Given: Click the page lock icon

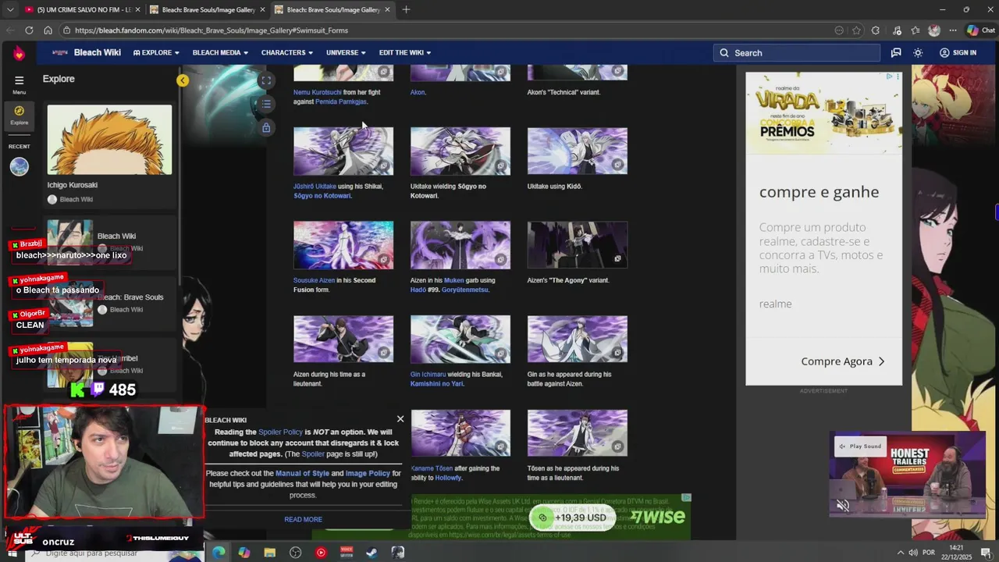Looking at the screenshot, I should click(266, 127).
